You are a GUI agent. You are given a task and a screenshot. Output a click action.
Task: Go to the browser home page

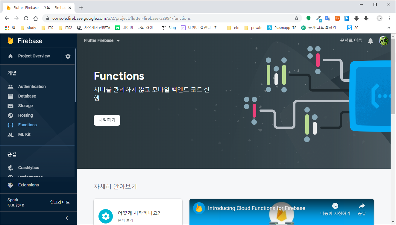[36, 18]
